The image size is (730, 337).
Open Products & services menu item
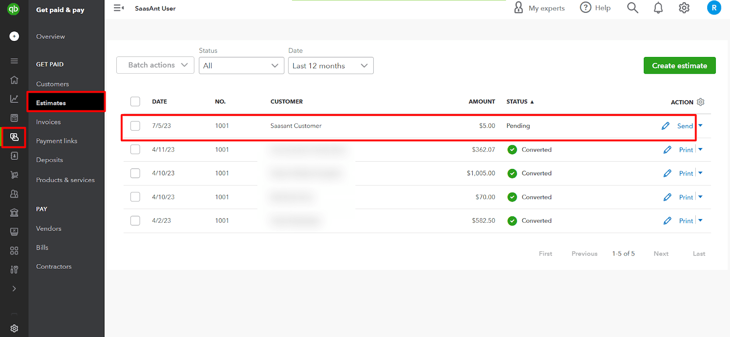(65, 180)
